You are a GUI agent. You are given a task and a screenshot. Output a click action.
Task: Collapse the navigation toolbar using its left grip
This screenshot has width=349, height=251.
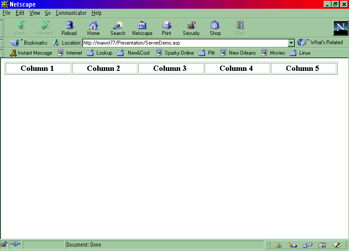pyautogui.click(x=2, y=28)
